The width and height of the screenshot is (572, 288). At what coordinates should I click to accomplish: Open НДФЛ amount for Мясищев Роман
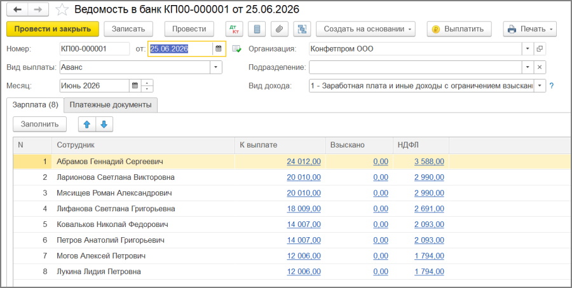429,193
